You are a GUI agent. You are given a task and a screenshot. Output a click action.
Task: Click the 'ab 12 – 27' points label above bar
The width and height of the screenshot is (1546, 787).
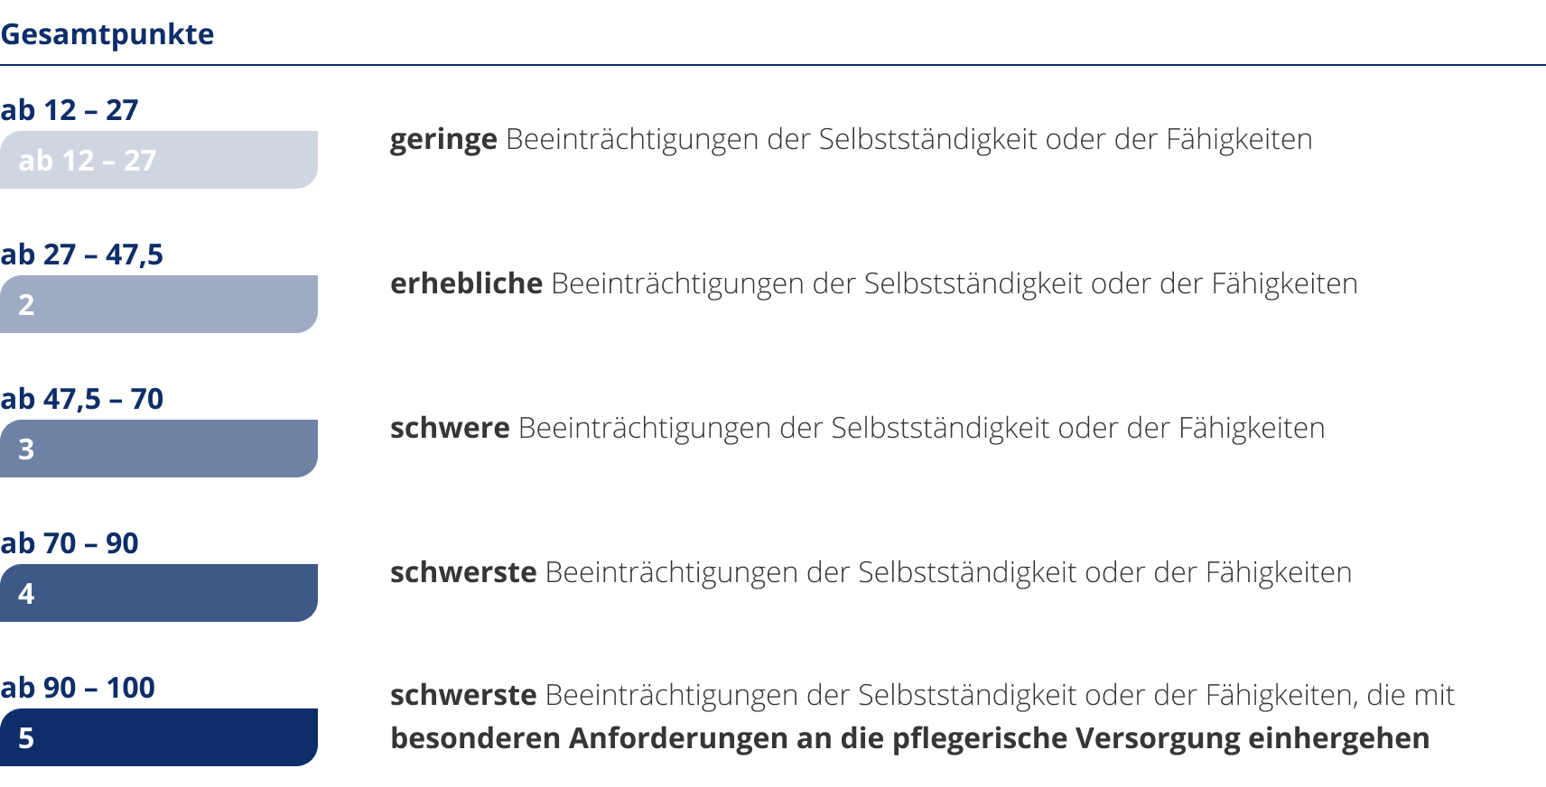pyautogui.click(x=70, y=110)
